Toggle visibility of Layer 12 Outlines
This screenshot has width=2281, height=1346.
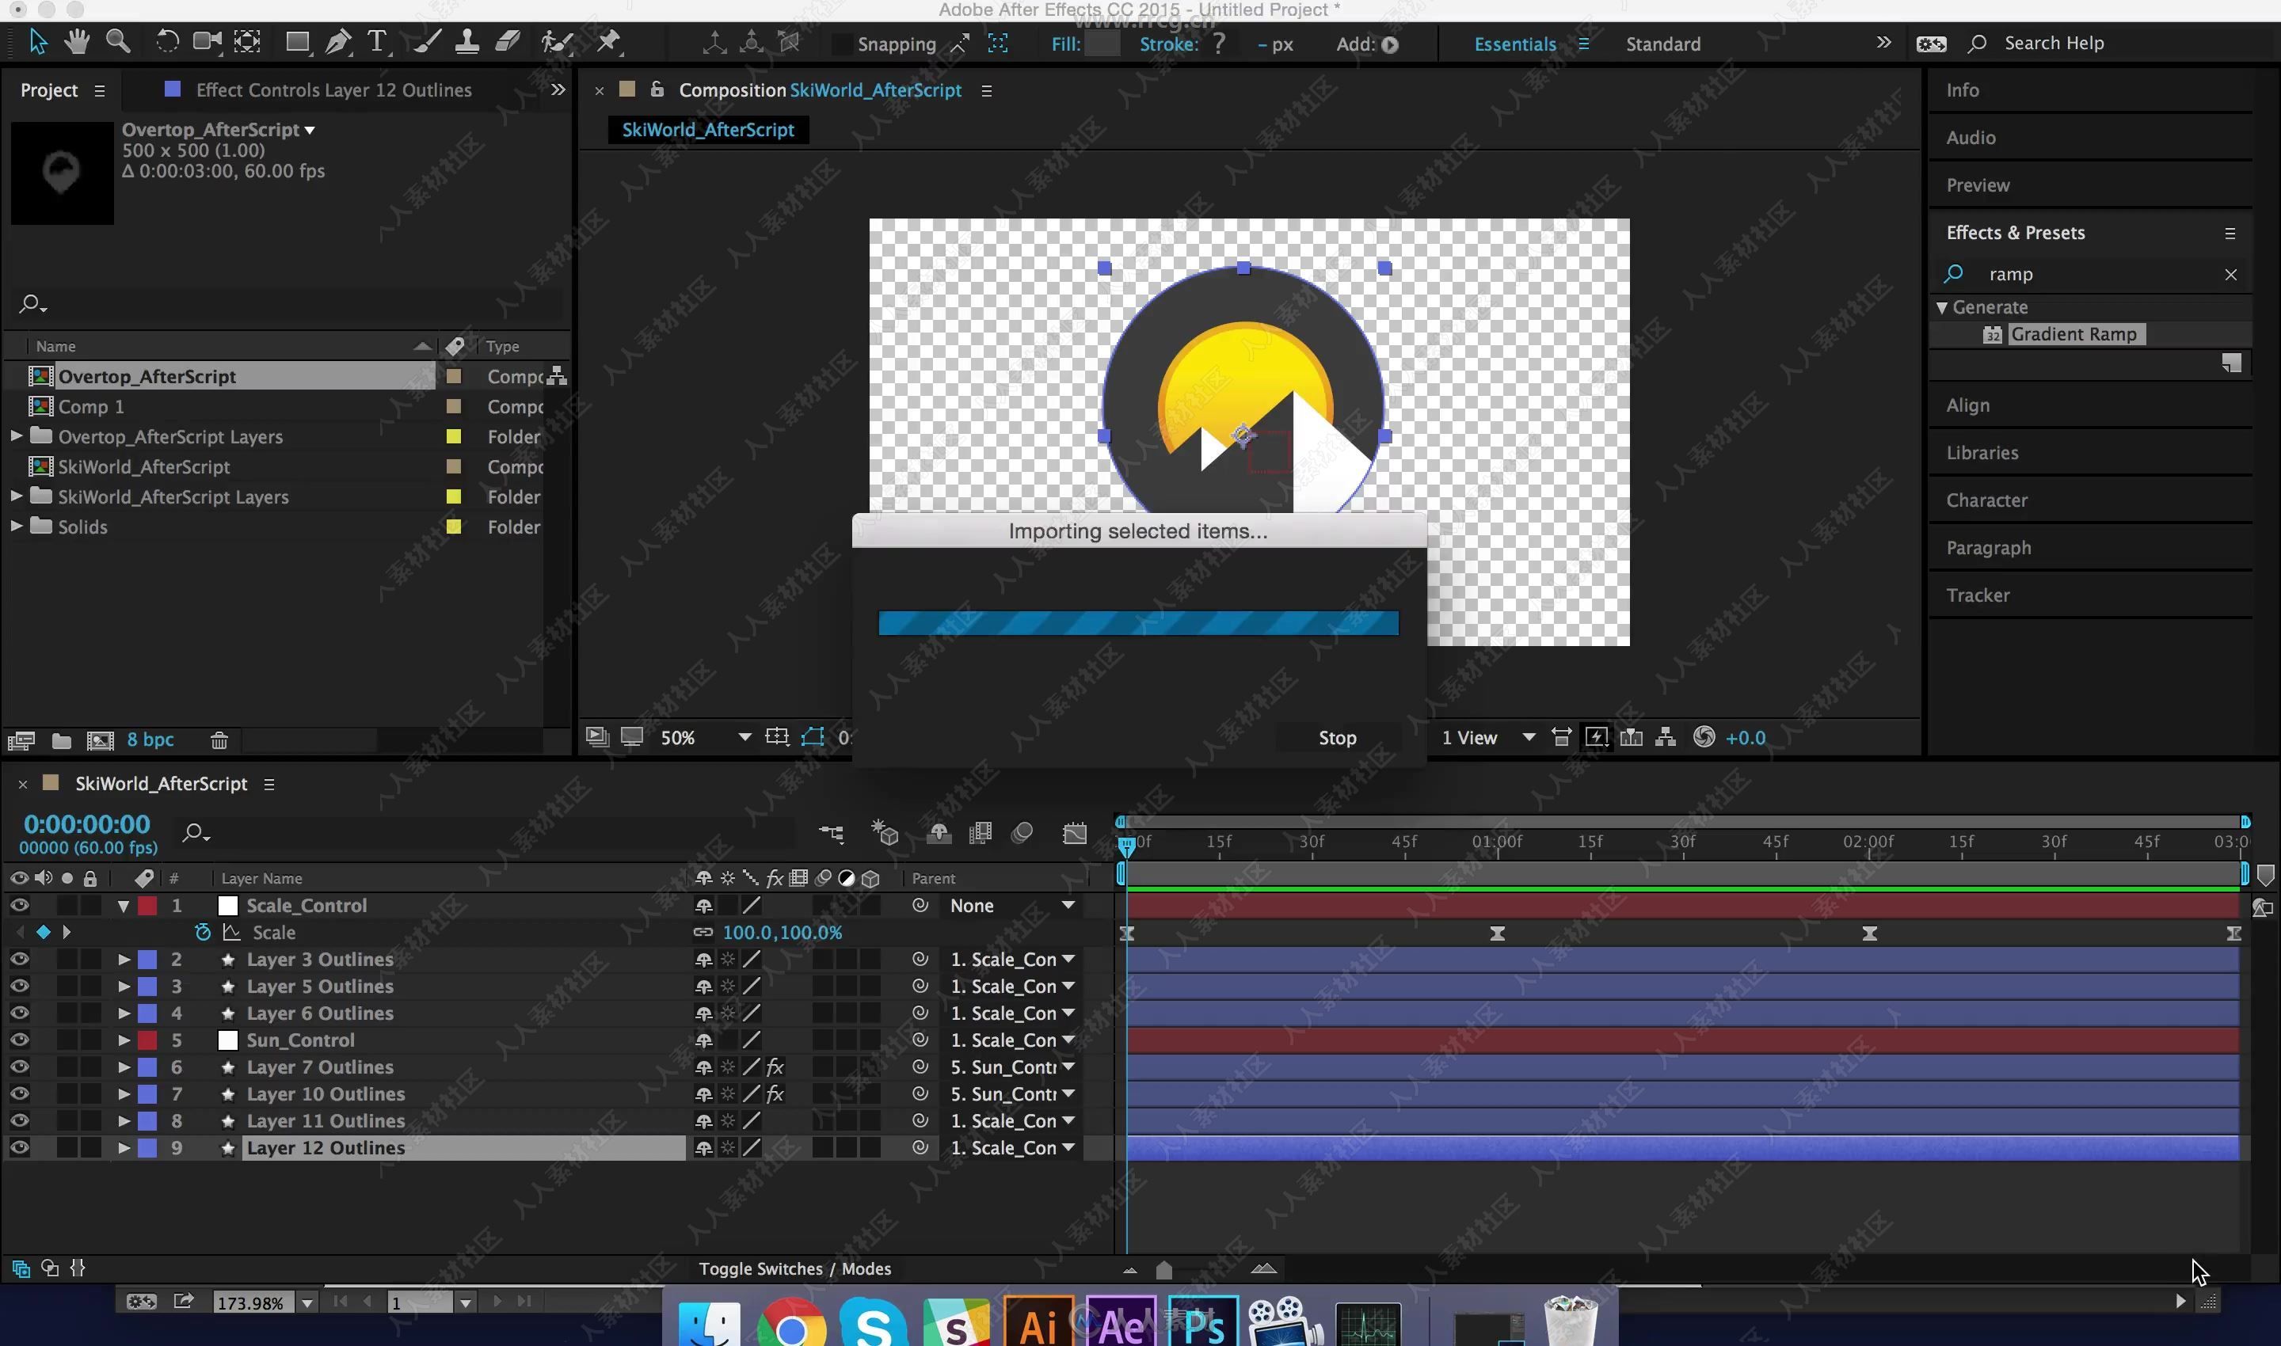(19, 1147)
